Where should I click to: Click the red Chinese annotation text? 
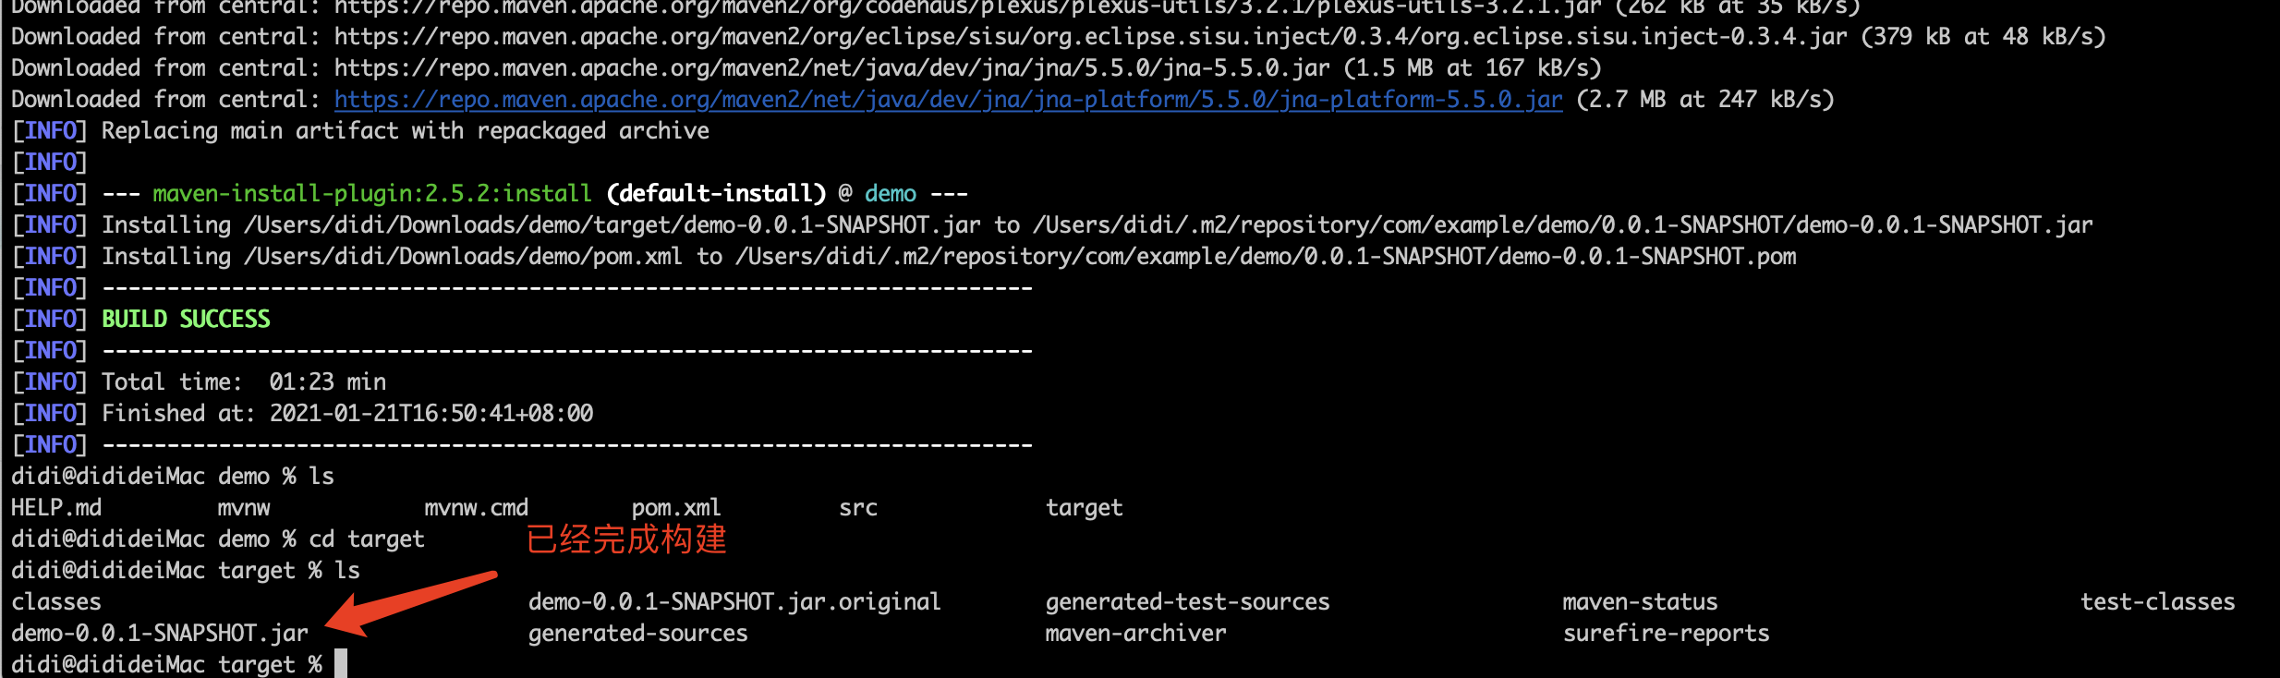[626, 539]
